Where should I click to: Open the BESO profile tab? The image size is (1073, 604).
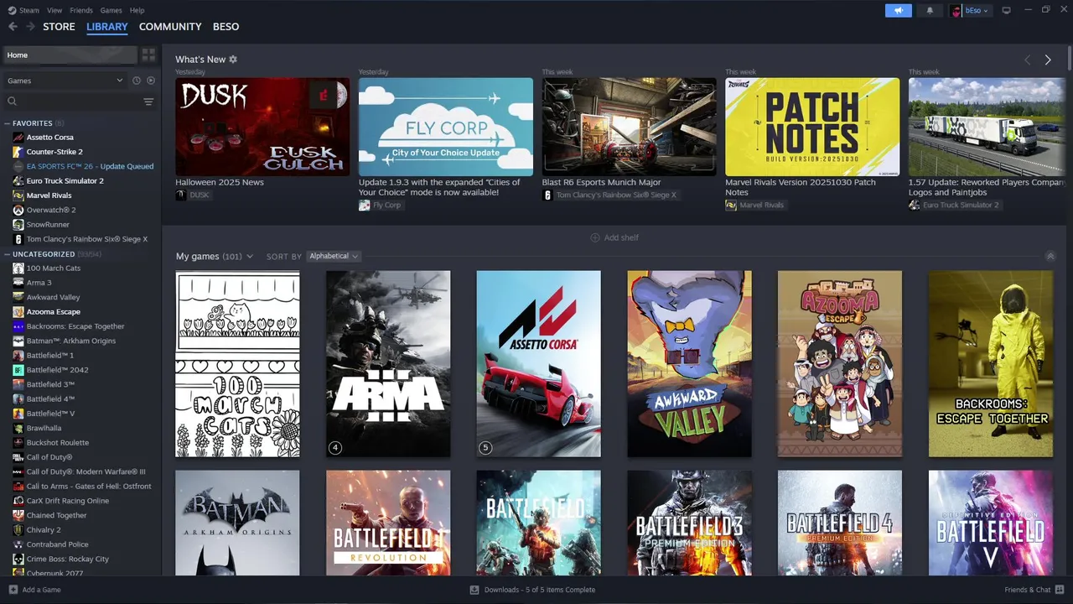click(x=226, y=27)
